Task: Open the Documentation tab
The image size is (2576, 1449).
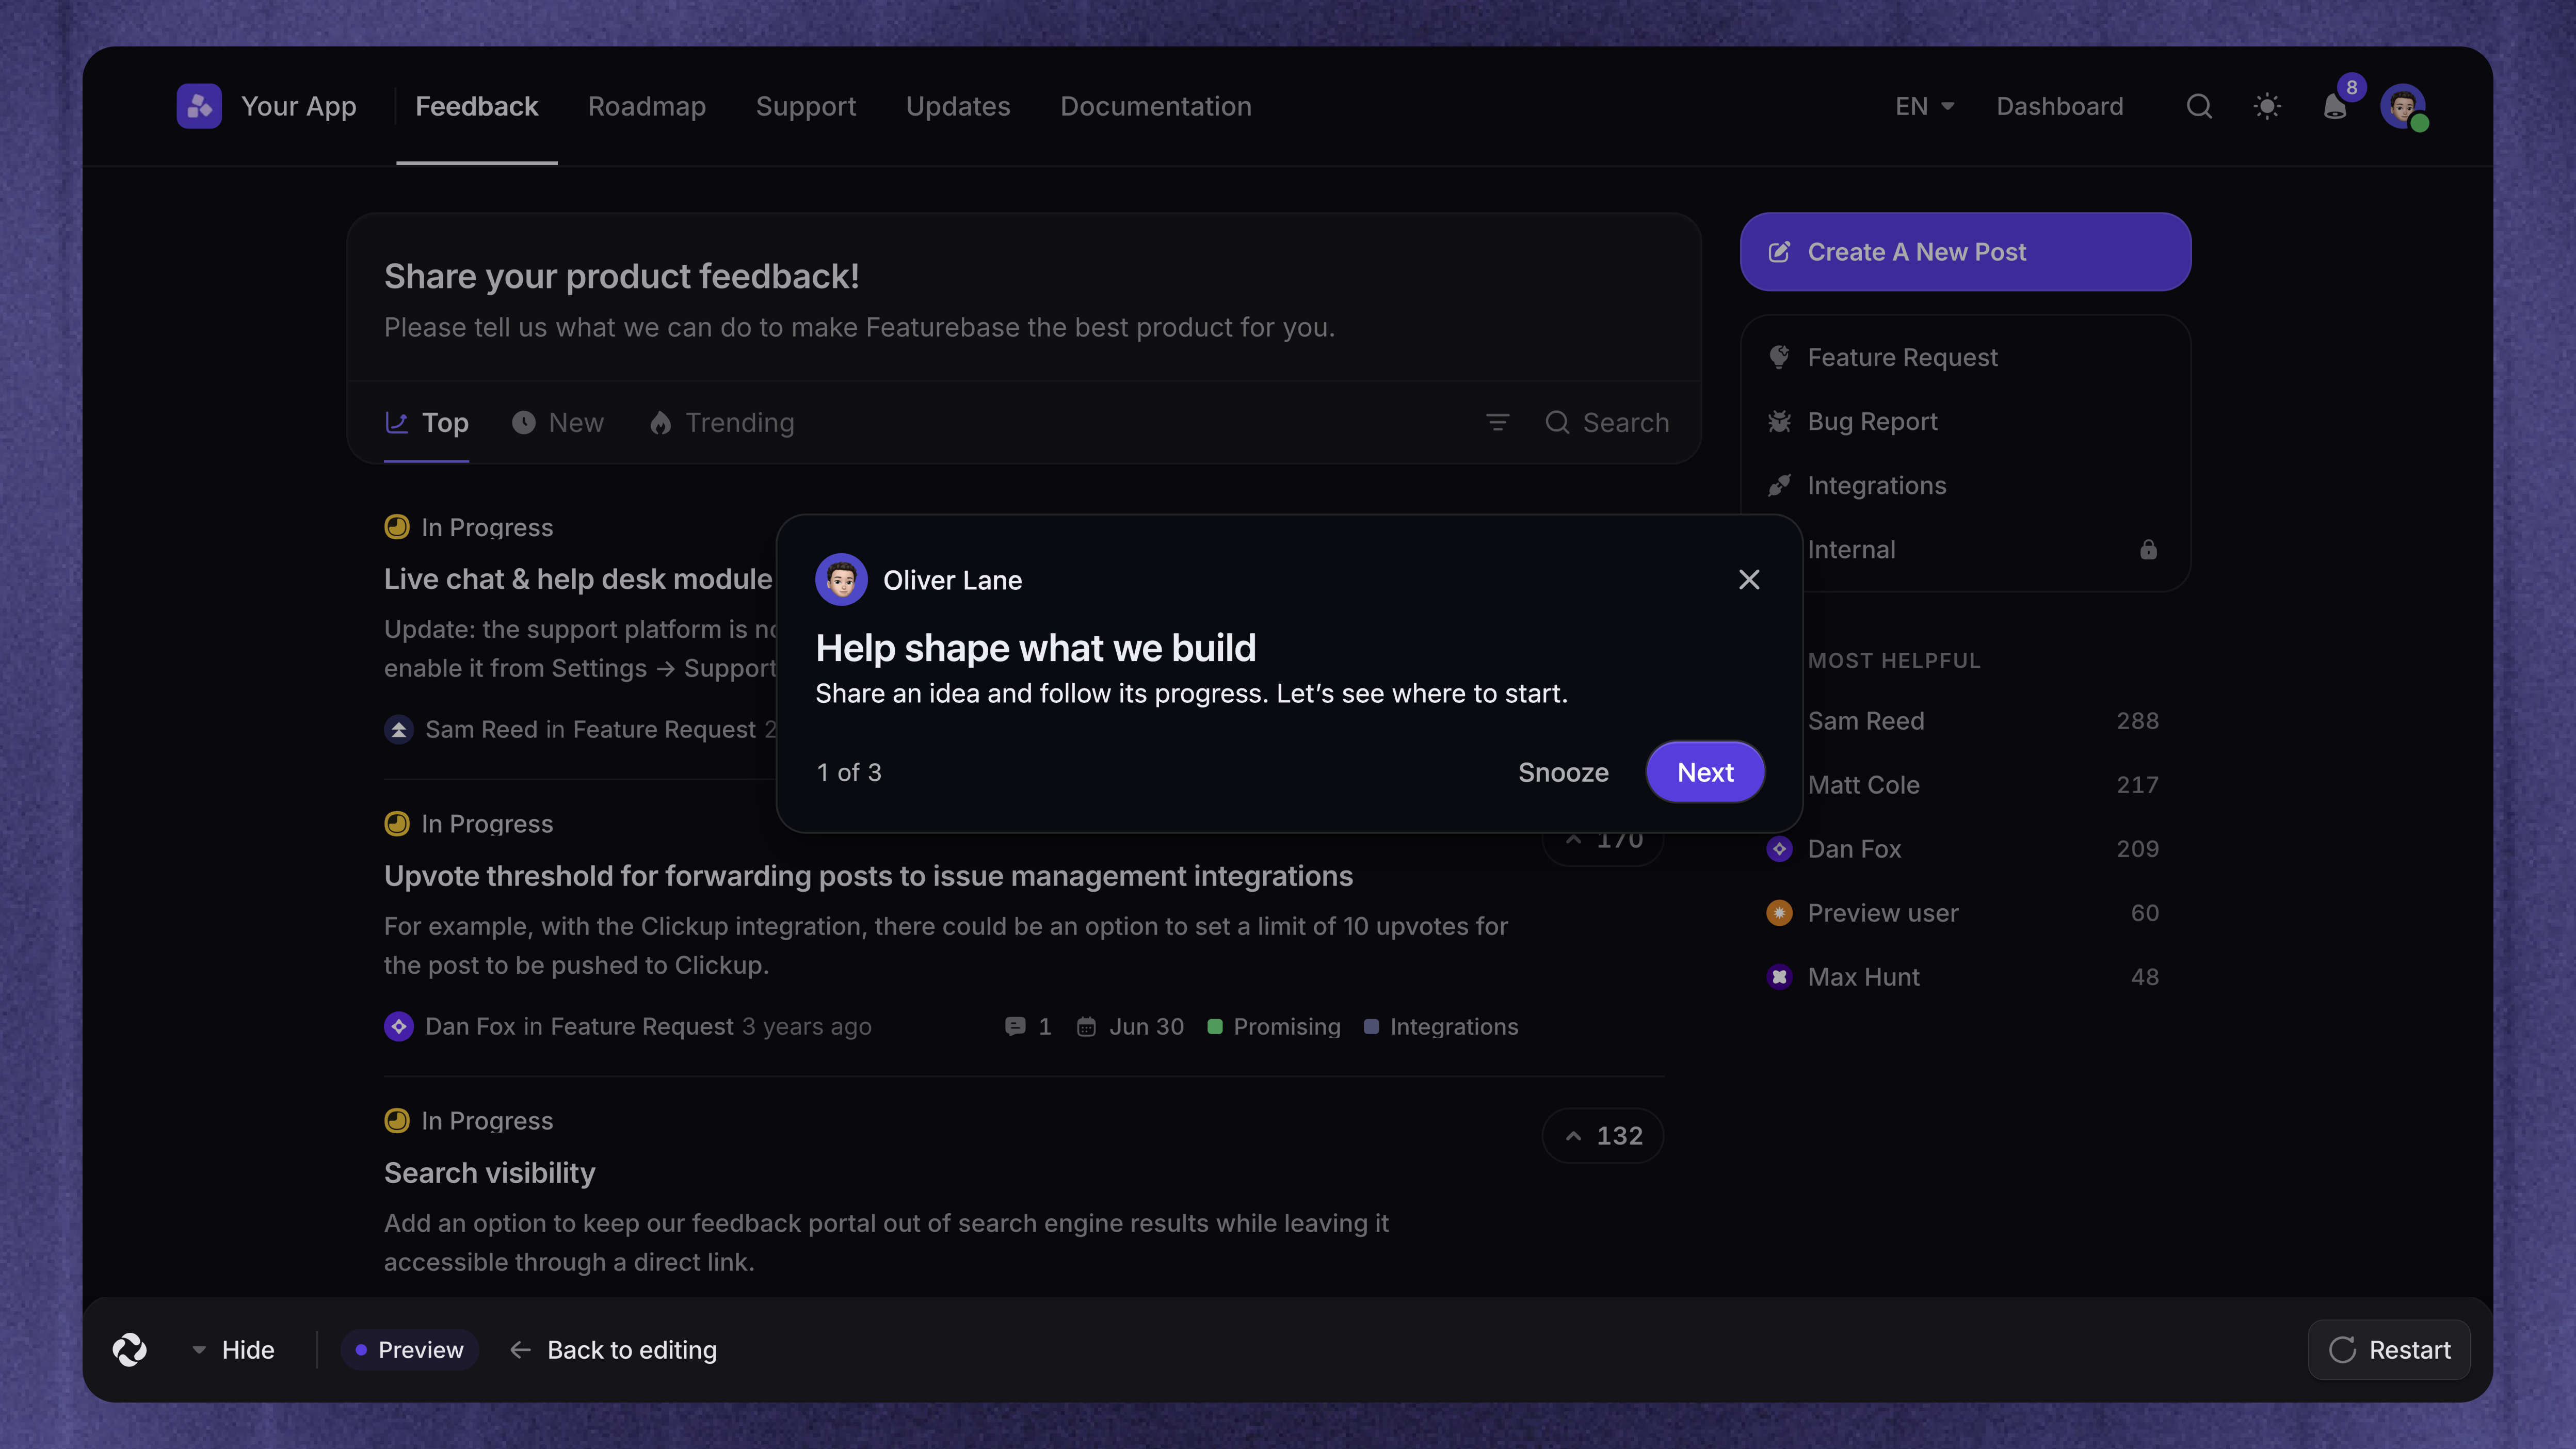Action: (x=1155, y=106)
